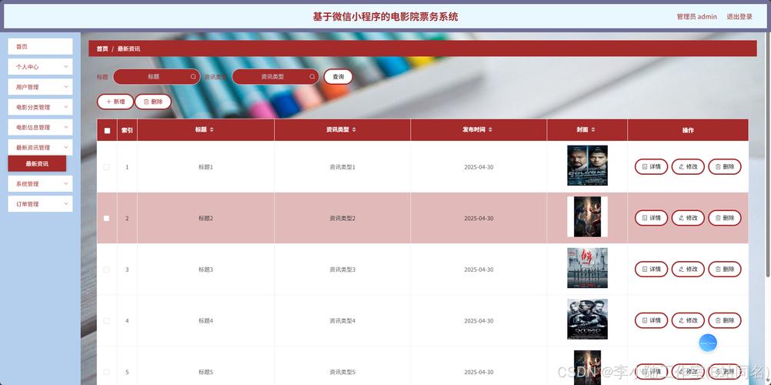The image size is (771, 385).
Task: Click 退出登录 to log out
Action: click(x=739, y=16)
